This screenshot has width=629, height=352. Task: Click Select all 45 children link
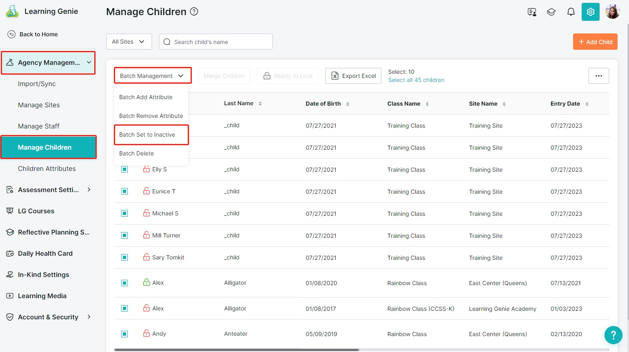coord(416,80)
